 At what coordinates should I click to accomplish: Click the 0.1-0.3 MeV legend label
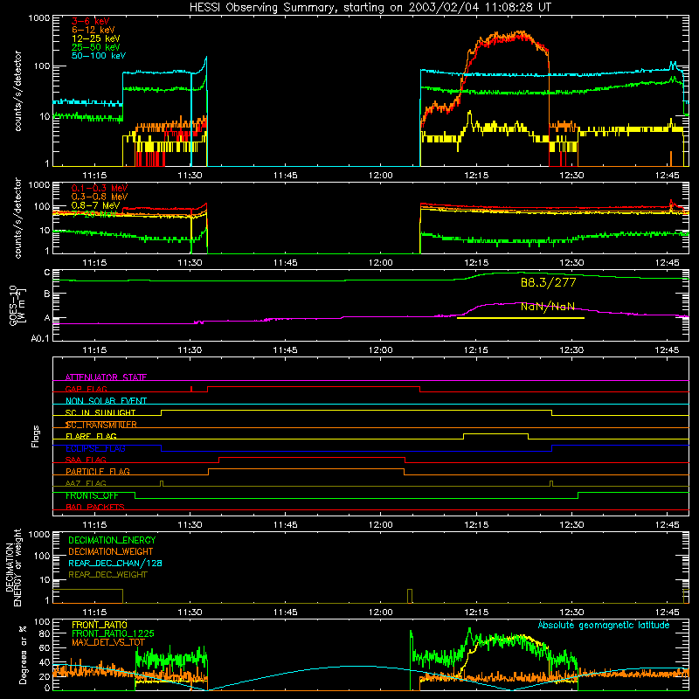coord(100,188)
